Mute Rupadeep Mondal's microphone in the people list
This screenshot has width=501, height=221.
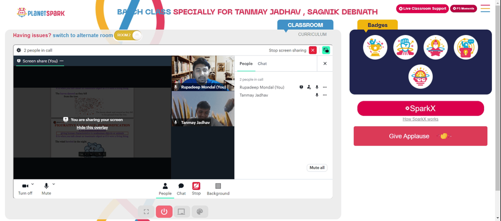317,87
